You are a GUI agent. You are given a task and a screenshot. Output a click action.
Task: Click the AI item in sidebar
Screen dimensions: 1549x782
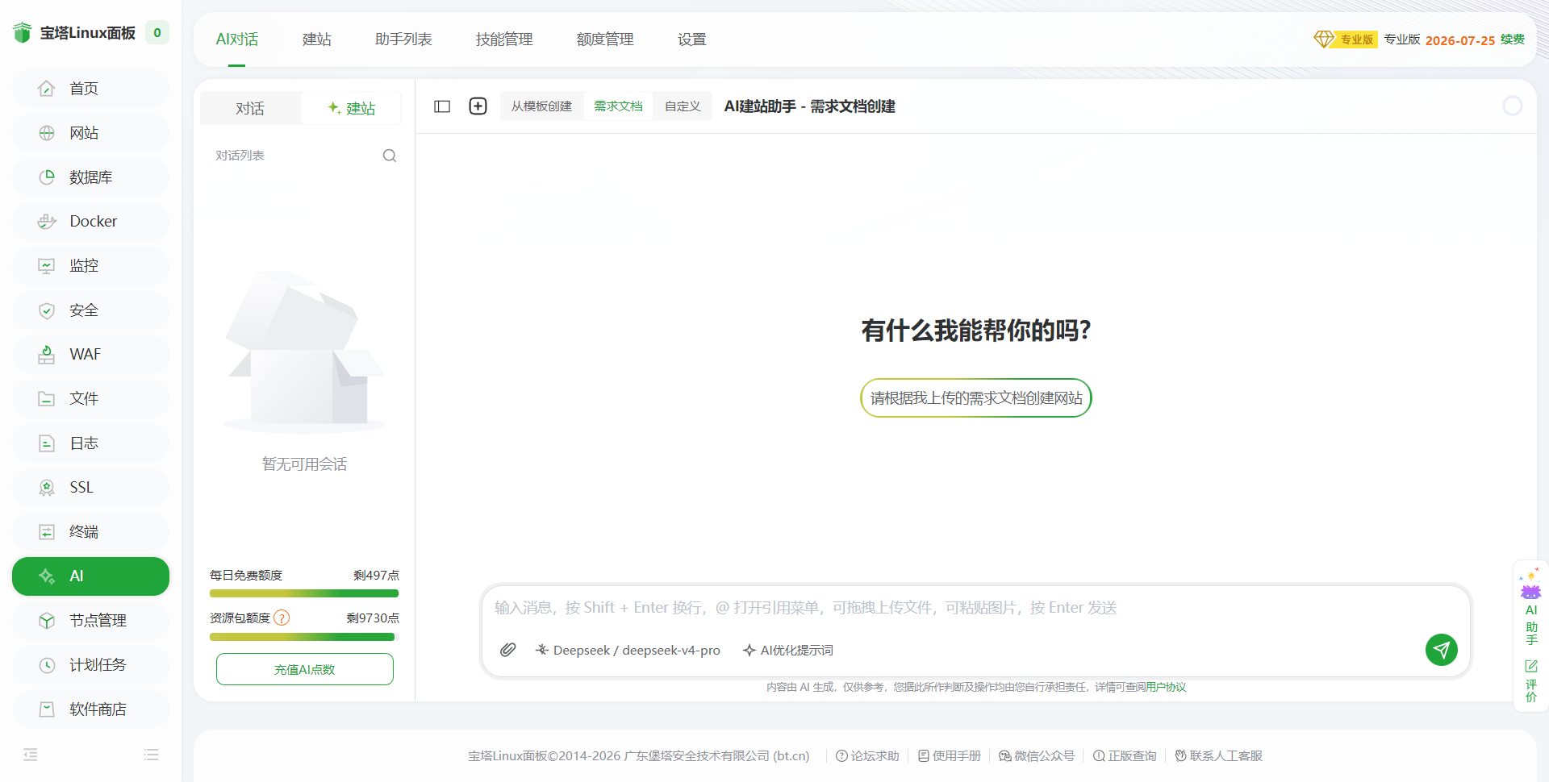coord(90,576)
